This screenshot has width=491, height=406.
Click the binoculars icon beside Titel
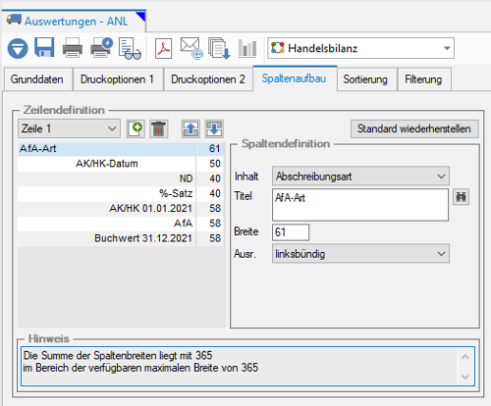[x=461, y=197]
